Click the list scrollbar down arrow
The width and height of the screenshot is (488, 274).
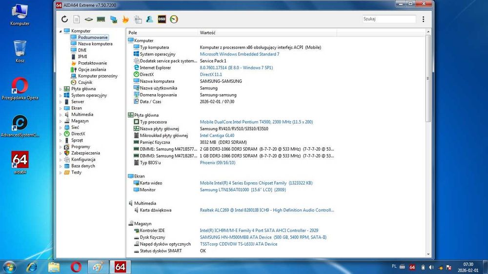[x=428, y=254]
